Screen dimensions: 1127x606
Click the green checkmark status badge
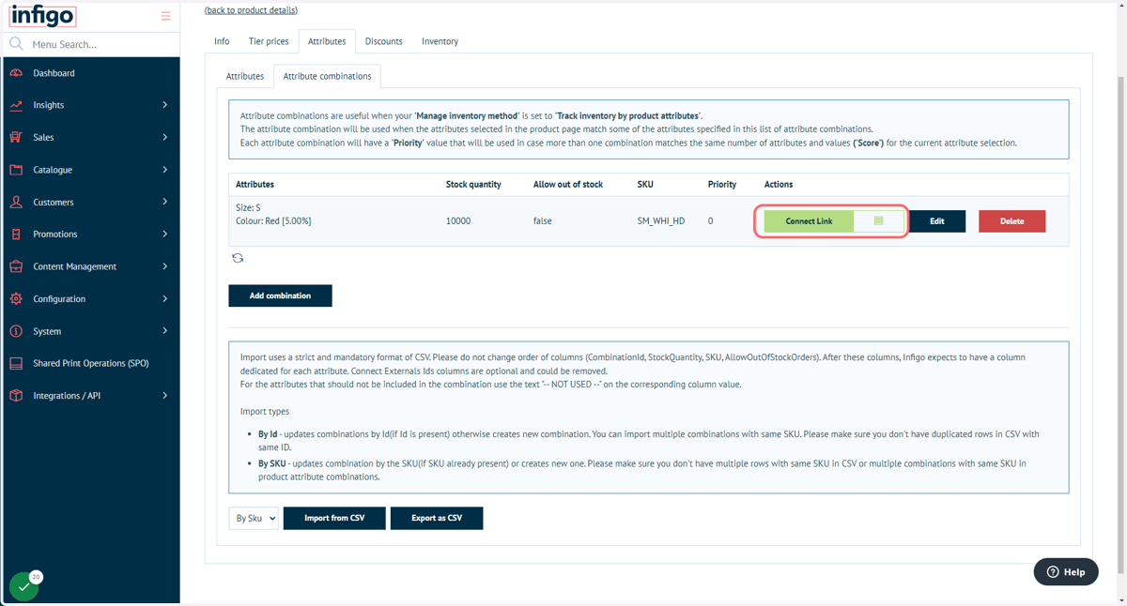click(24, 586)
